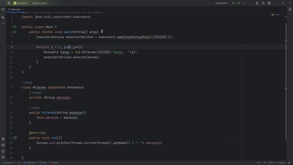Open the Project tool window folder icon

click(x=3, y=9)
